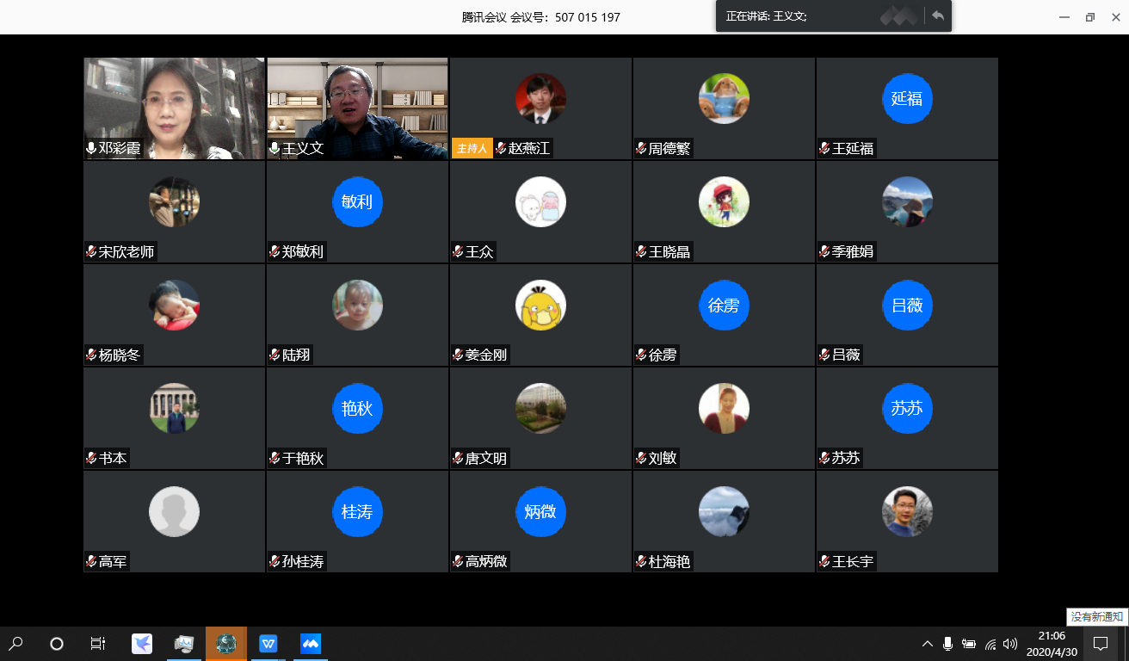Click the muted mic icon beside 周德繁

pos(641,148)
